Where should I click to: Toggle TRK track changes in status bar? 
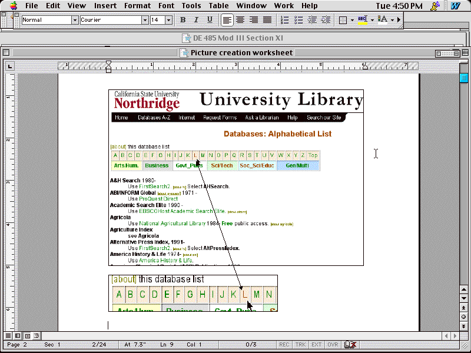point(300,345)
